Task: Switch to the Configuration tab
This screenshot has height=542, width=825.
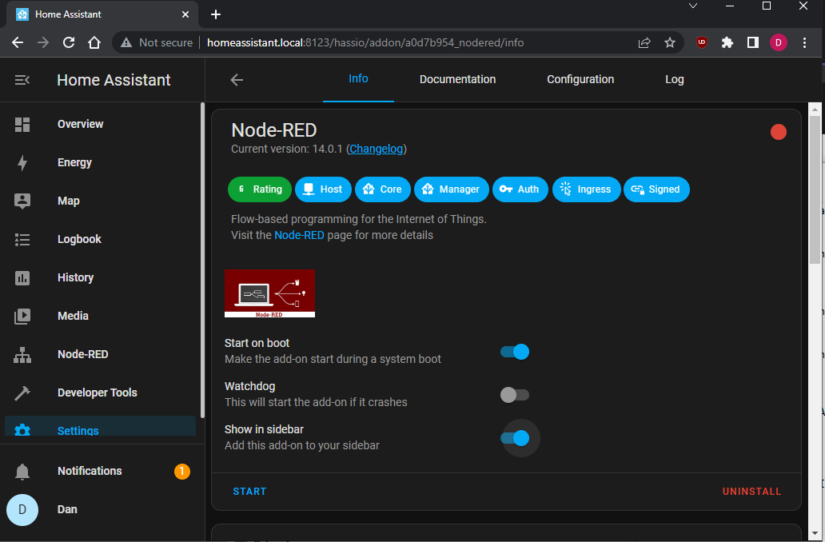Action: pyautogui.click(x=580, y=79)
